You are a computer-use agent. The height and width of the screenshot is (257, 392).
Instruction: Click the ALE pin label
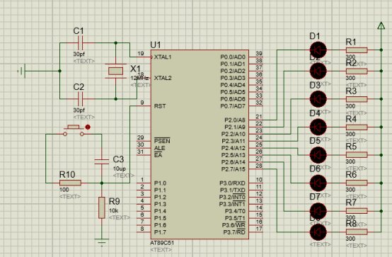click(159, 148)
